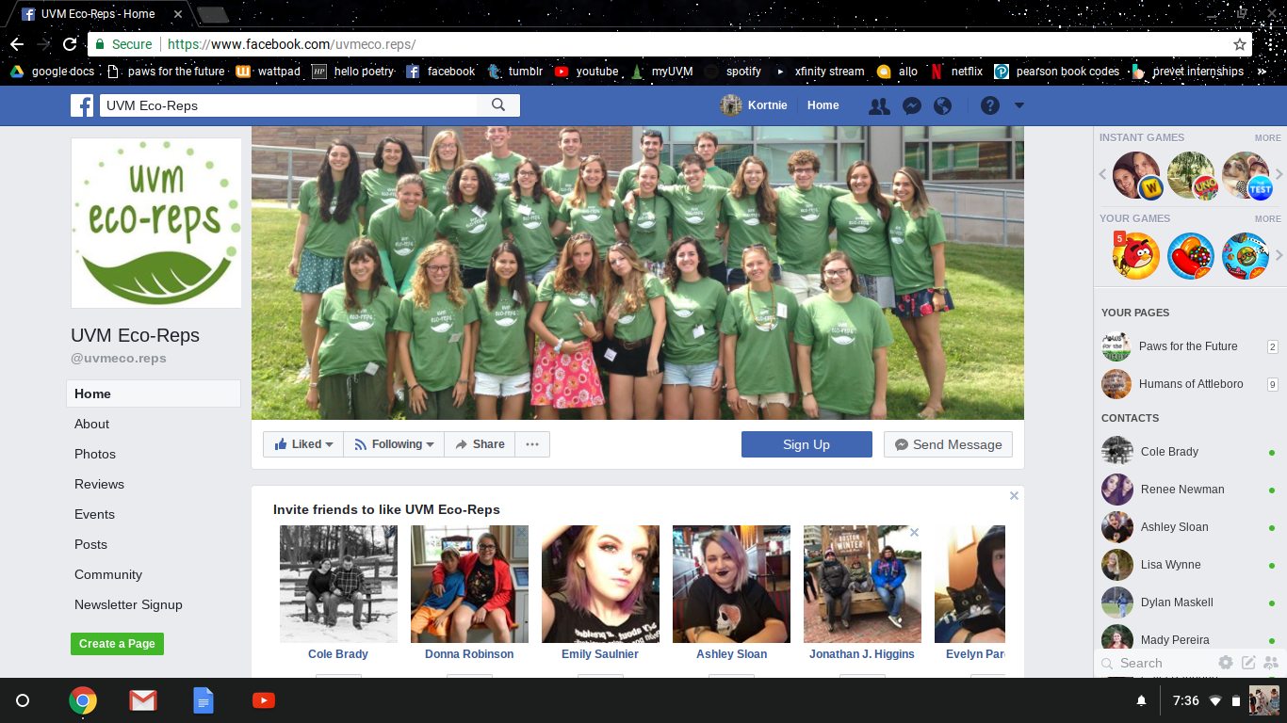Open the Following options dropdown
1287x723 pixels.
coord(394,444)
